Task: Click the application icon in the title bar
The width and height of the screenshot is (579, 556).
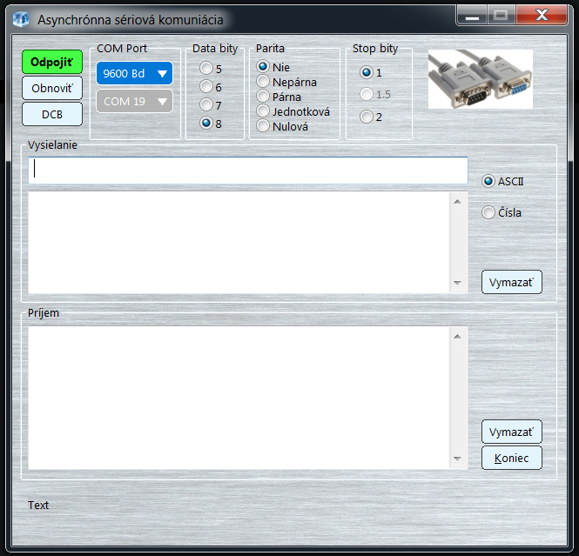Action: coord(21,18)
